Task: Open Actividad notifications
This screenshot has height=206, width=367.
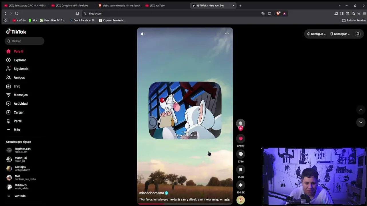Action: 17,104
